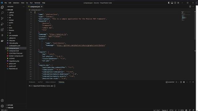The width and height of the screenshot is (198, 111).
Task: Split the editor to the right
Action: [x=190, y=6]
